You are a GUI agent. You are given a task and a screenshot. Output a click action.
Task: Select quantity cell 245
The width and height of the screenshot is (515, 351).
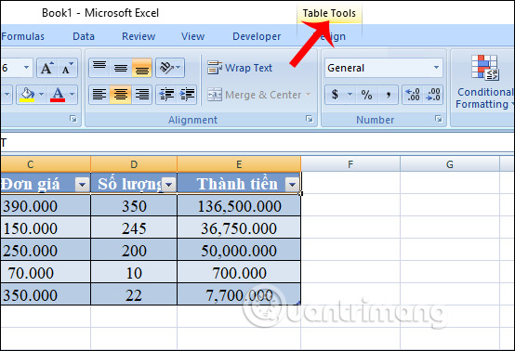tap(134, 228)
